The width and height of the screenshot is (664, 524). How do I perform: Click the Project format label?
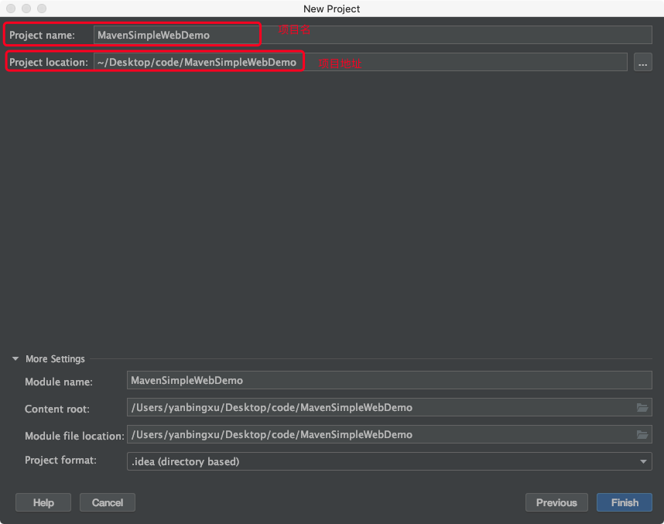(60, 460)
